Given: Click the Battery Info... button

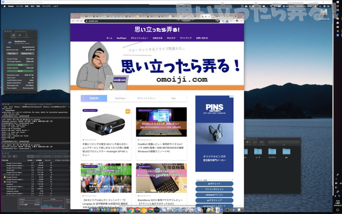Looking at the screenshot, I should [27, 53].
